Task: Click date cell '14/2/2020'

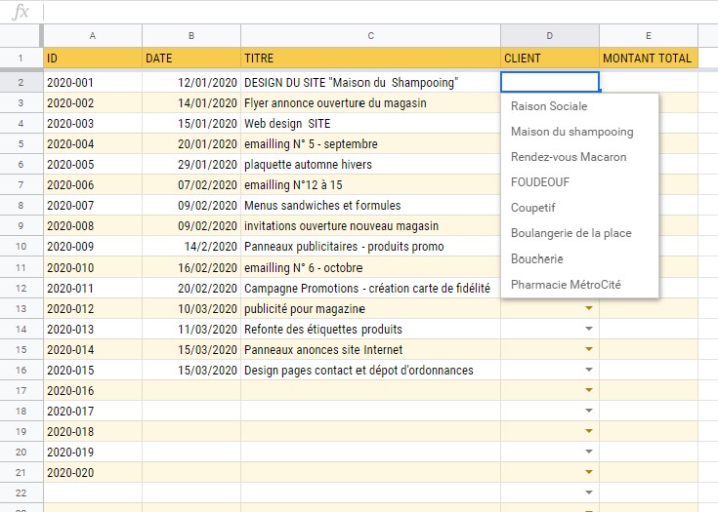Action: pos(191,247)
